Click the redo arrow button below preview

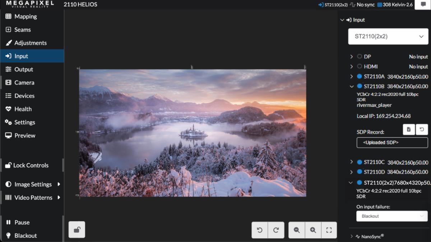(276, 230)
